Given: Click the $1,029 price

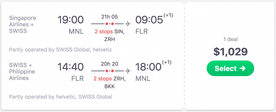Looking at the screenshot, I should click(230, 52).
